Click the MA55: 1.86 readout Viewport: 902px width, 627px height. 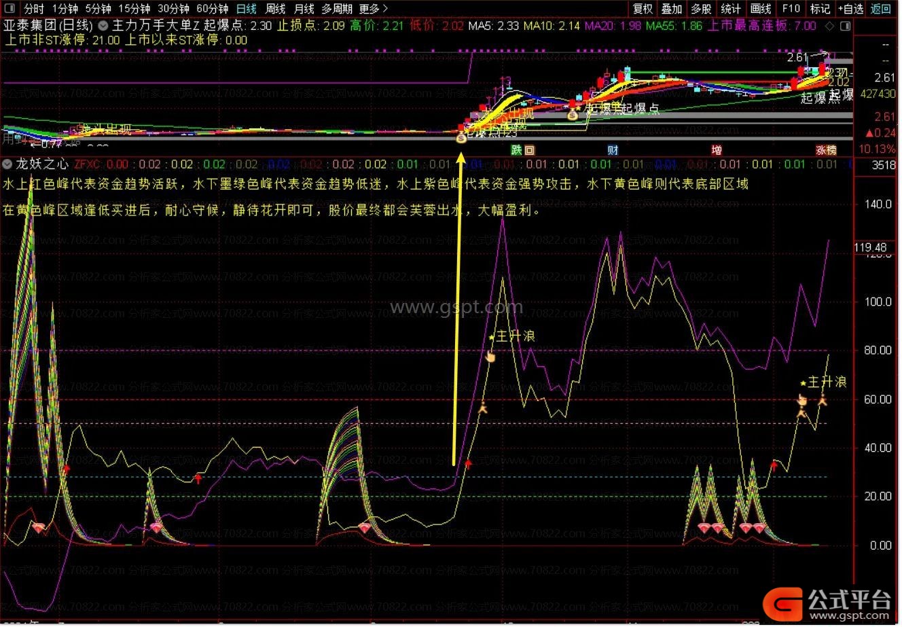click(x=674, y=26)
